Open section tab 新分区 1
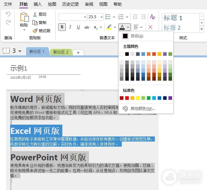 coord(37,52)
